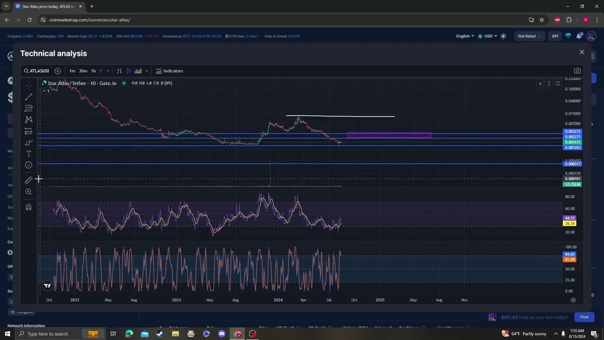Select the pattern drawing tool
The height and width of the screenshot is (340, 604).
pos(28,119)
